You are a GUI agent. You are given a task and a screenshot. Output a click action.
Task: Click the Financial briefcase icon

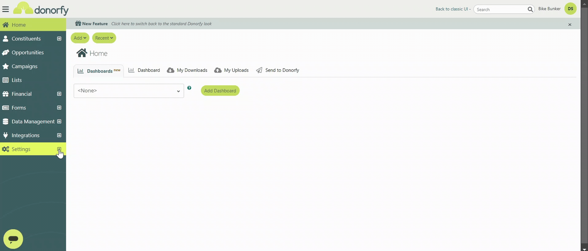pos(6,94)
